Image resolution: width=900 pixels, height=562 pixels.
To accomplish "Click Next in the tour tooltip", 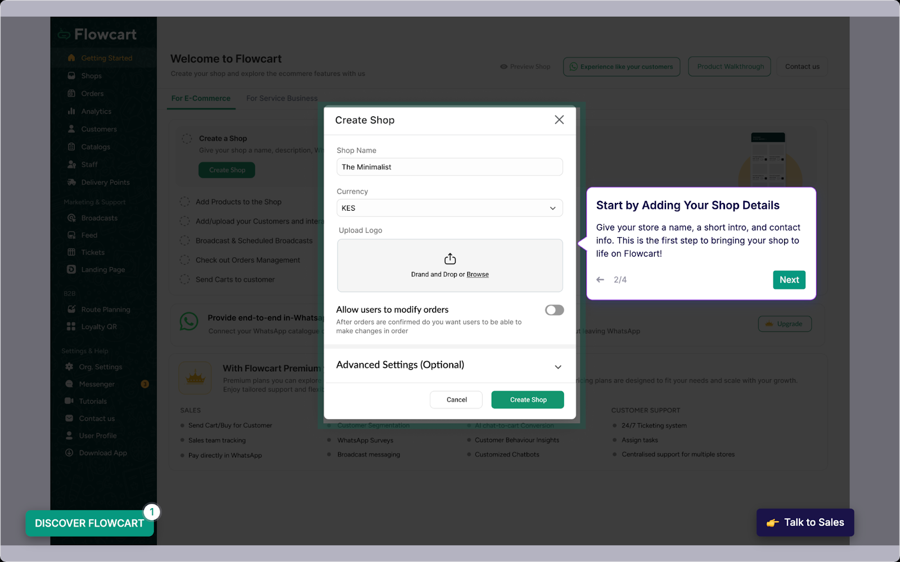I will pos(789,280).
